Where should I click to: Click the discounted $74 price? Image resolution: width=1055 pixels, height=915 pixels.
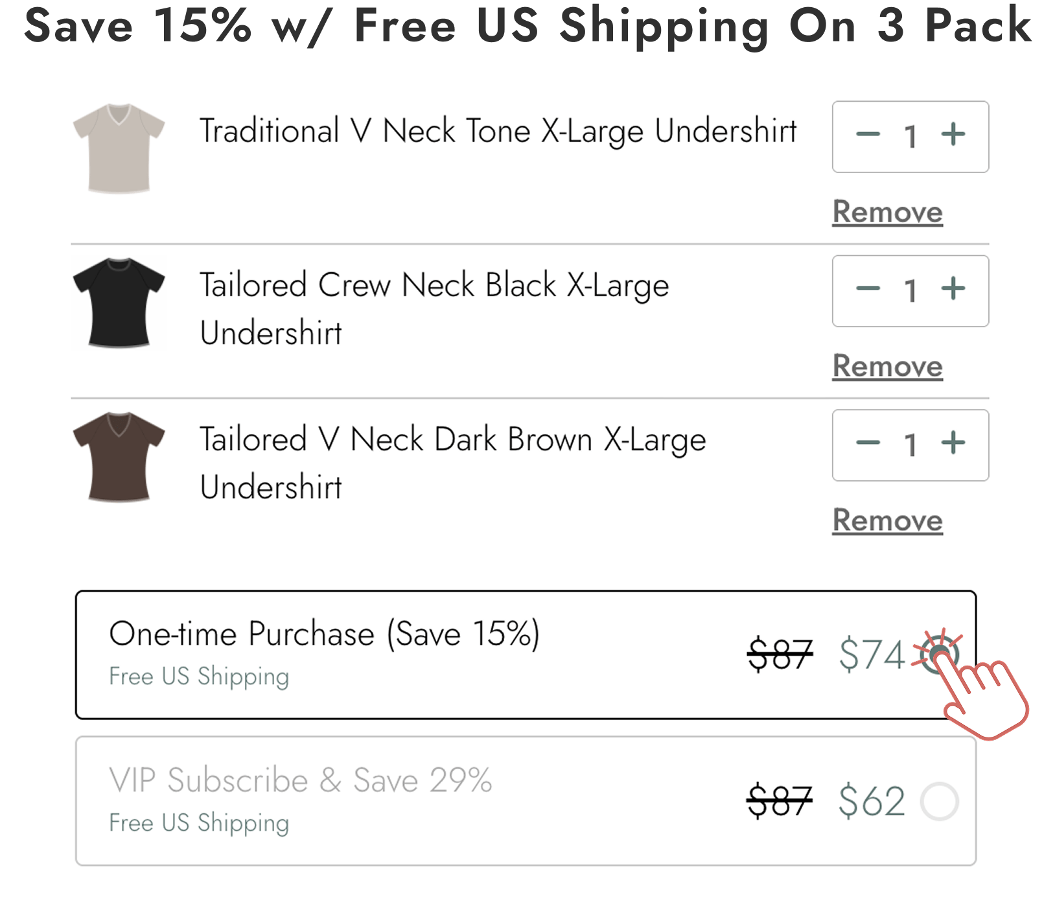873,655
